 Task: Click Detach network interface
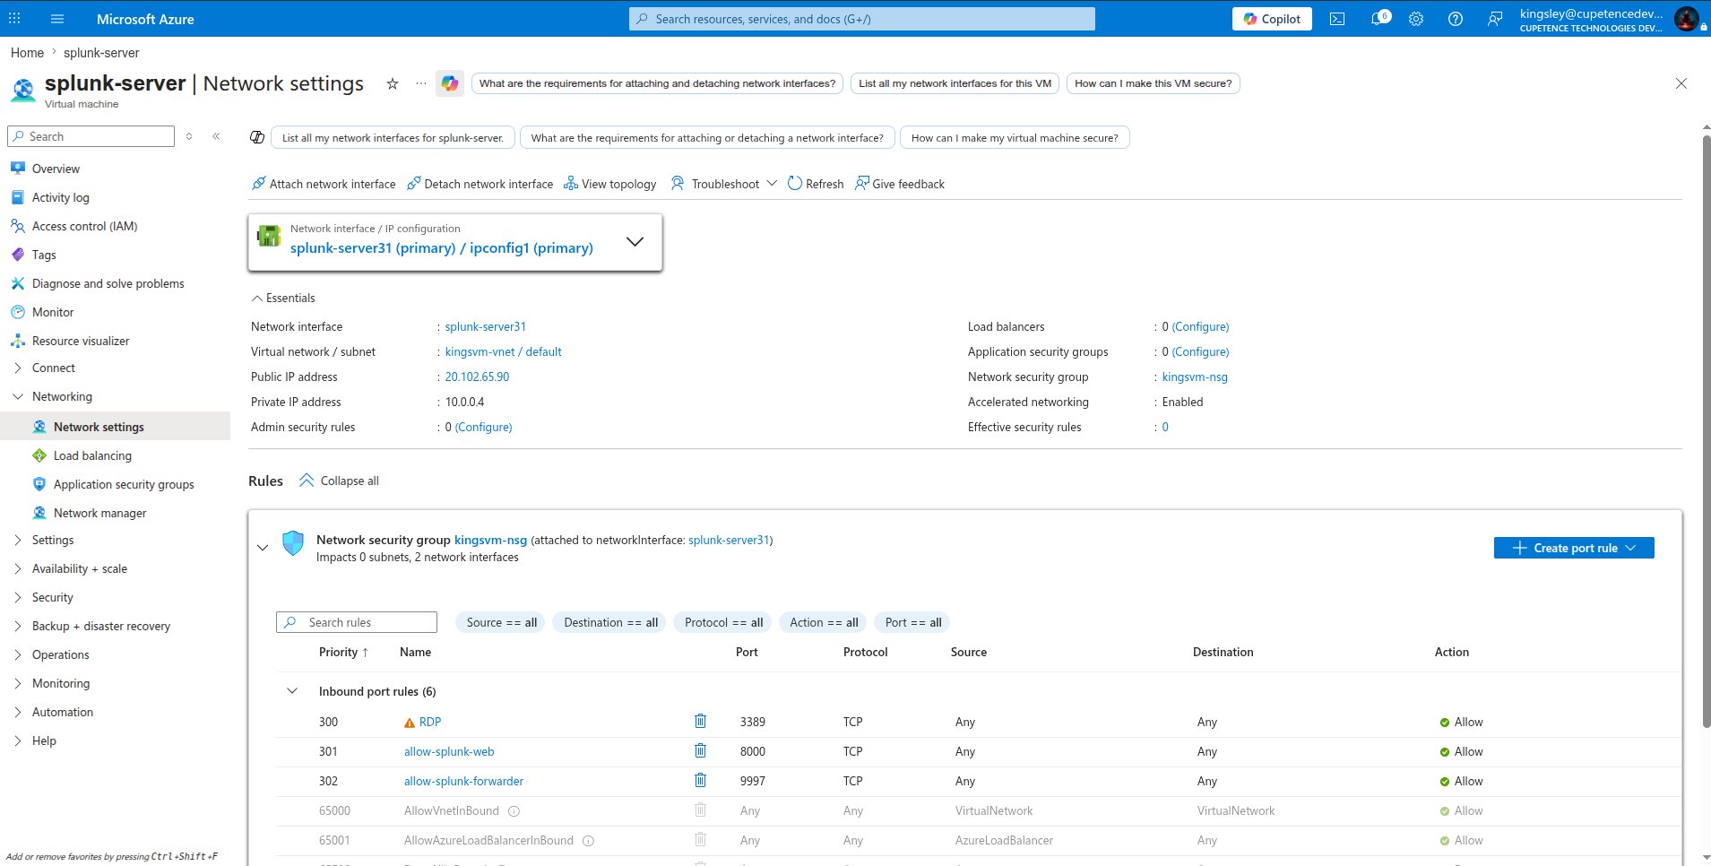[480, 184]
